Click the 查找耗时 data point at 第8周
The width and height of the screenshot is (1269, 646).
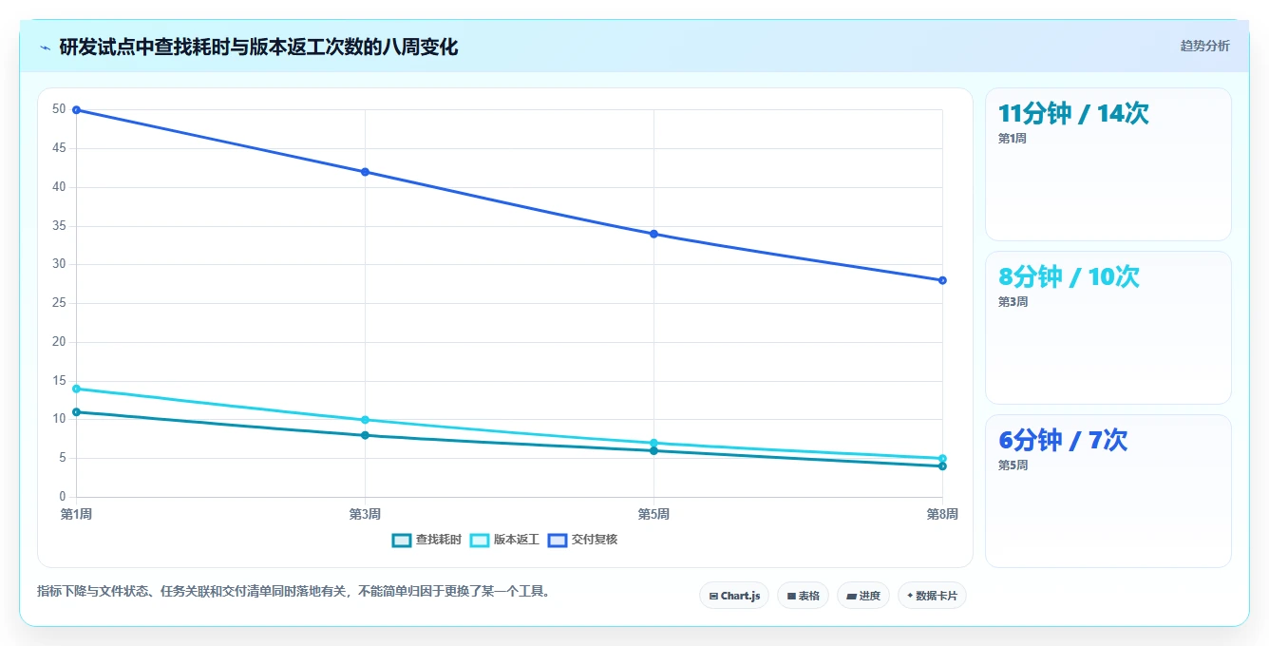[x=942, y=466]
